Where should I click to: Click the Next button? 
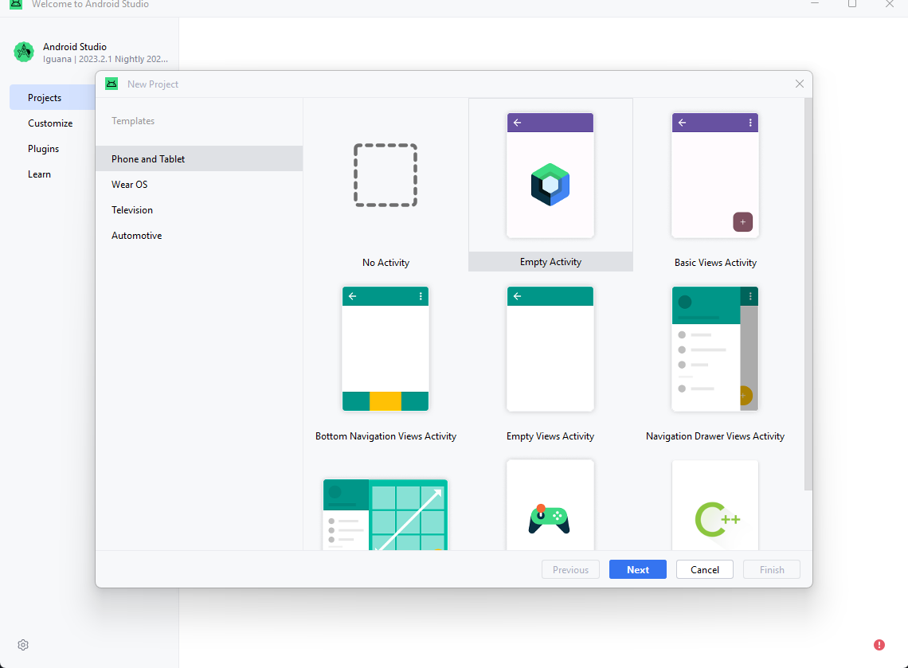pyautogui.click(x=637, y=569)
